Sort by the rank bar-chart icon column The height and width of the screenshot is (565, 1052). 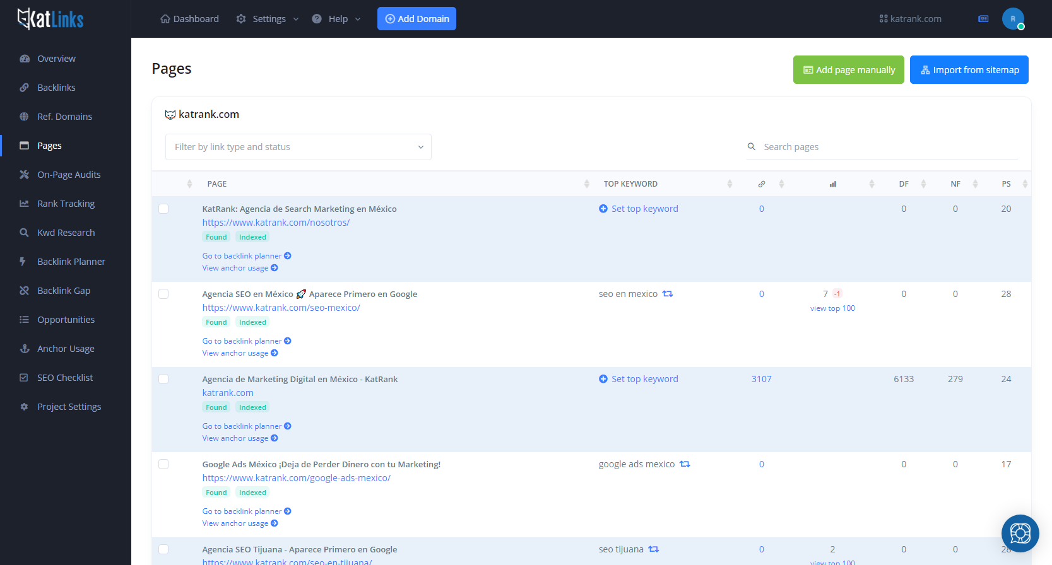click(832, 184)
